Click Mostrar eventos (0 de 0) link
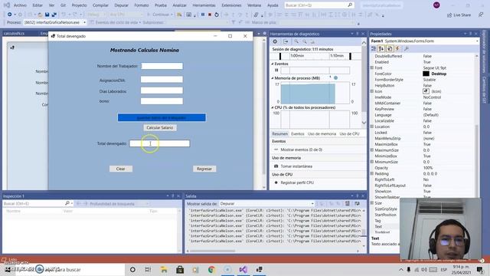Screen dimensions: 490x276 click(301, 149)
